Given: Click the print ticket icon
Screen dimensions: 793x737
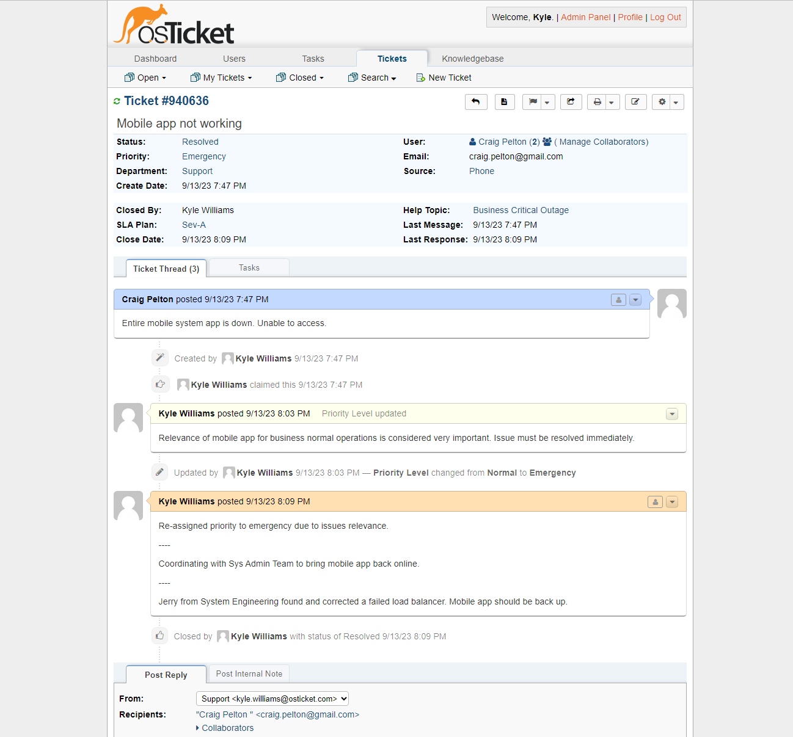Looking at the screenshot, I should pyautogui.click(x=597, y=101).
